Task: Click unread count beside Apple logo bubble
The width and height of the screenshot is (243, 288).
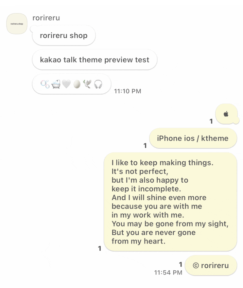Action: click(211, 121)
